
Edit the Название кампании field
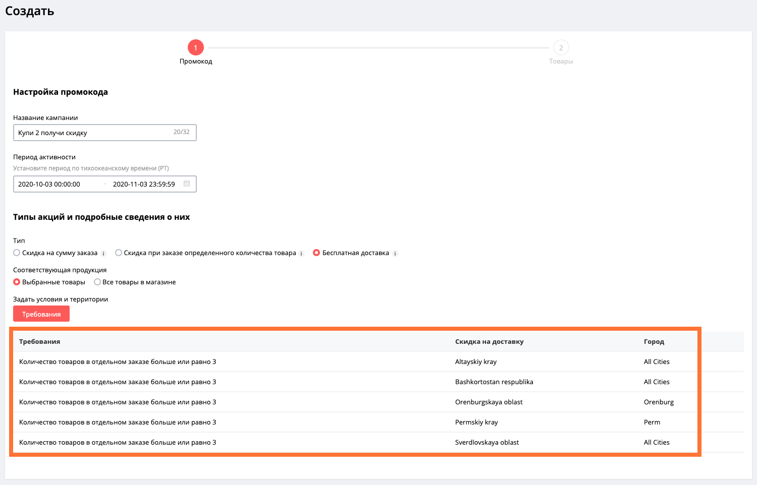tap(105, 133)
